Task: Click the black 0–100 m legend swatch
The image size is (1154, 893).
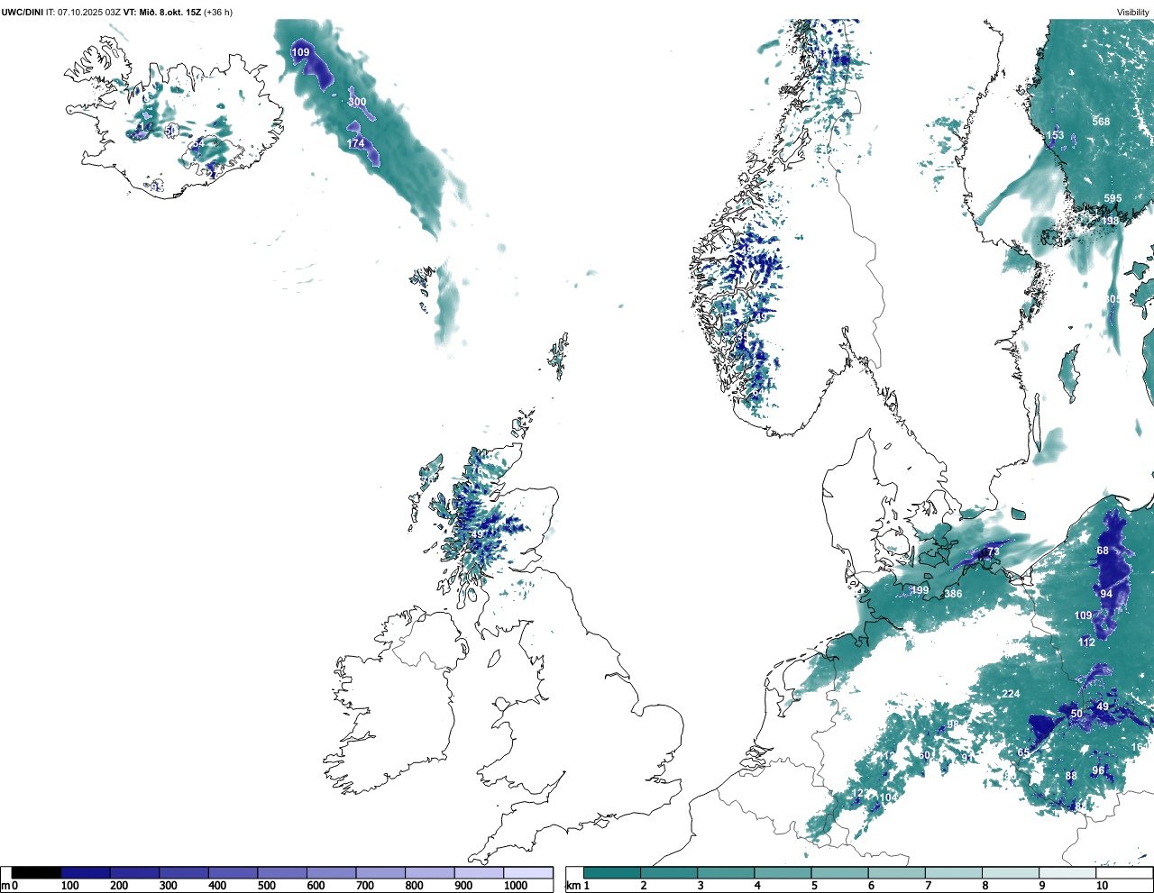Action: [37, 872]
